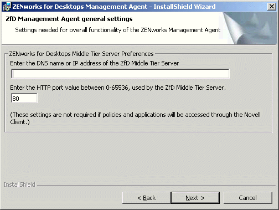Image resolution: width=279 pixels, height=210 pixels.
Task: Go to the previous step with Back
Action: [146, 198]
